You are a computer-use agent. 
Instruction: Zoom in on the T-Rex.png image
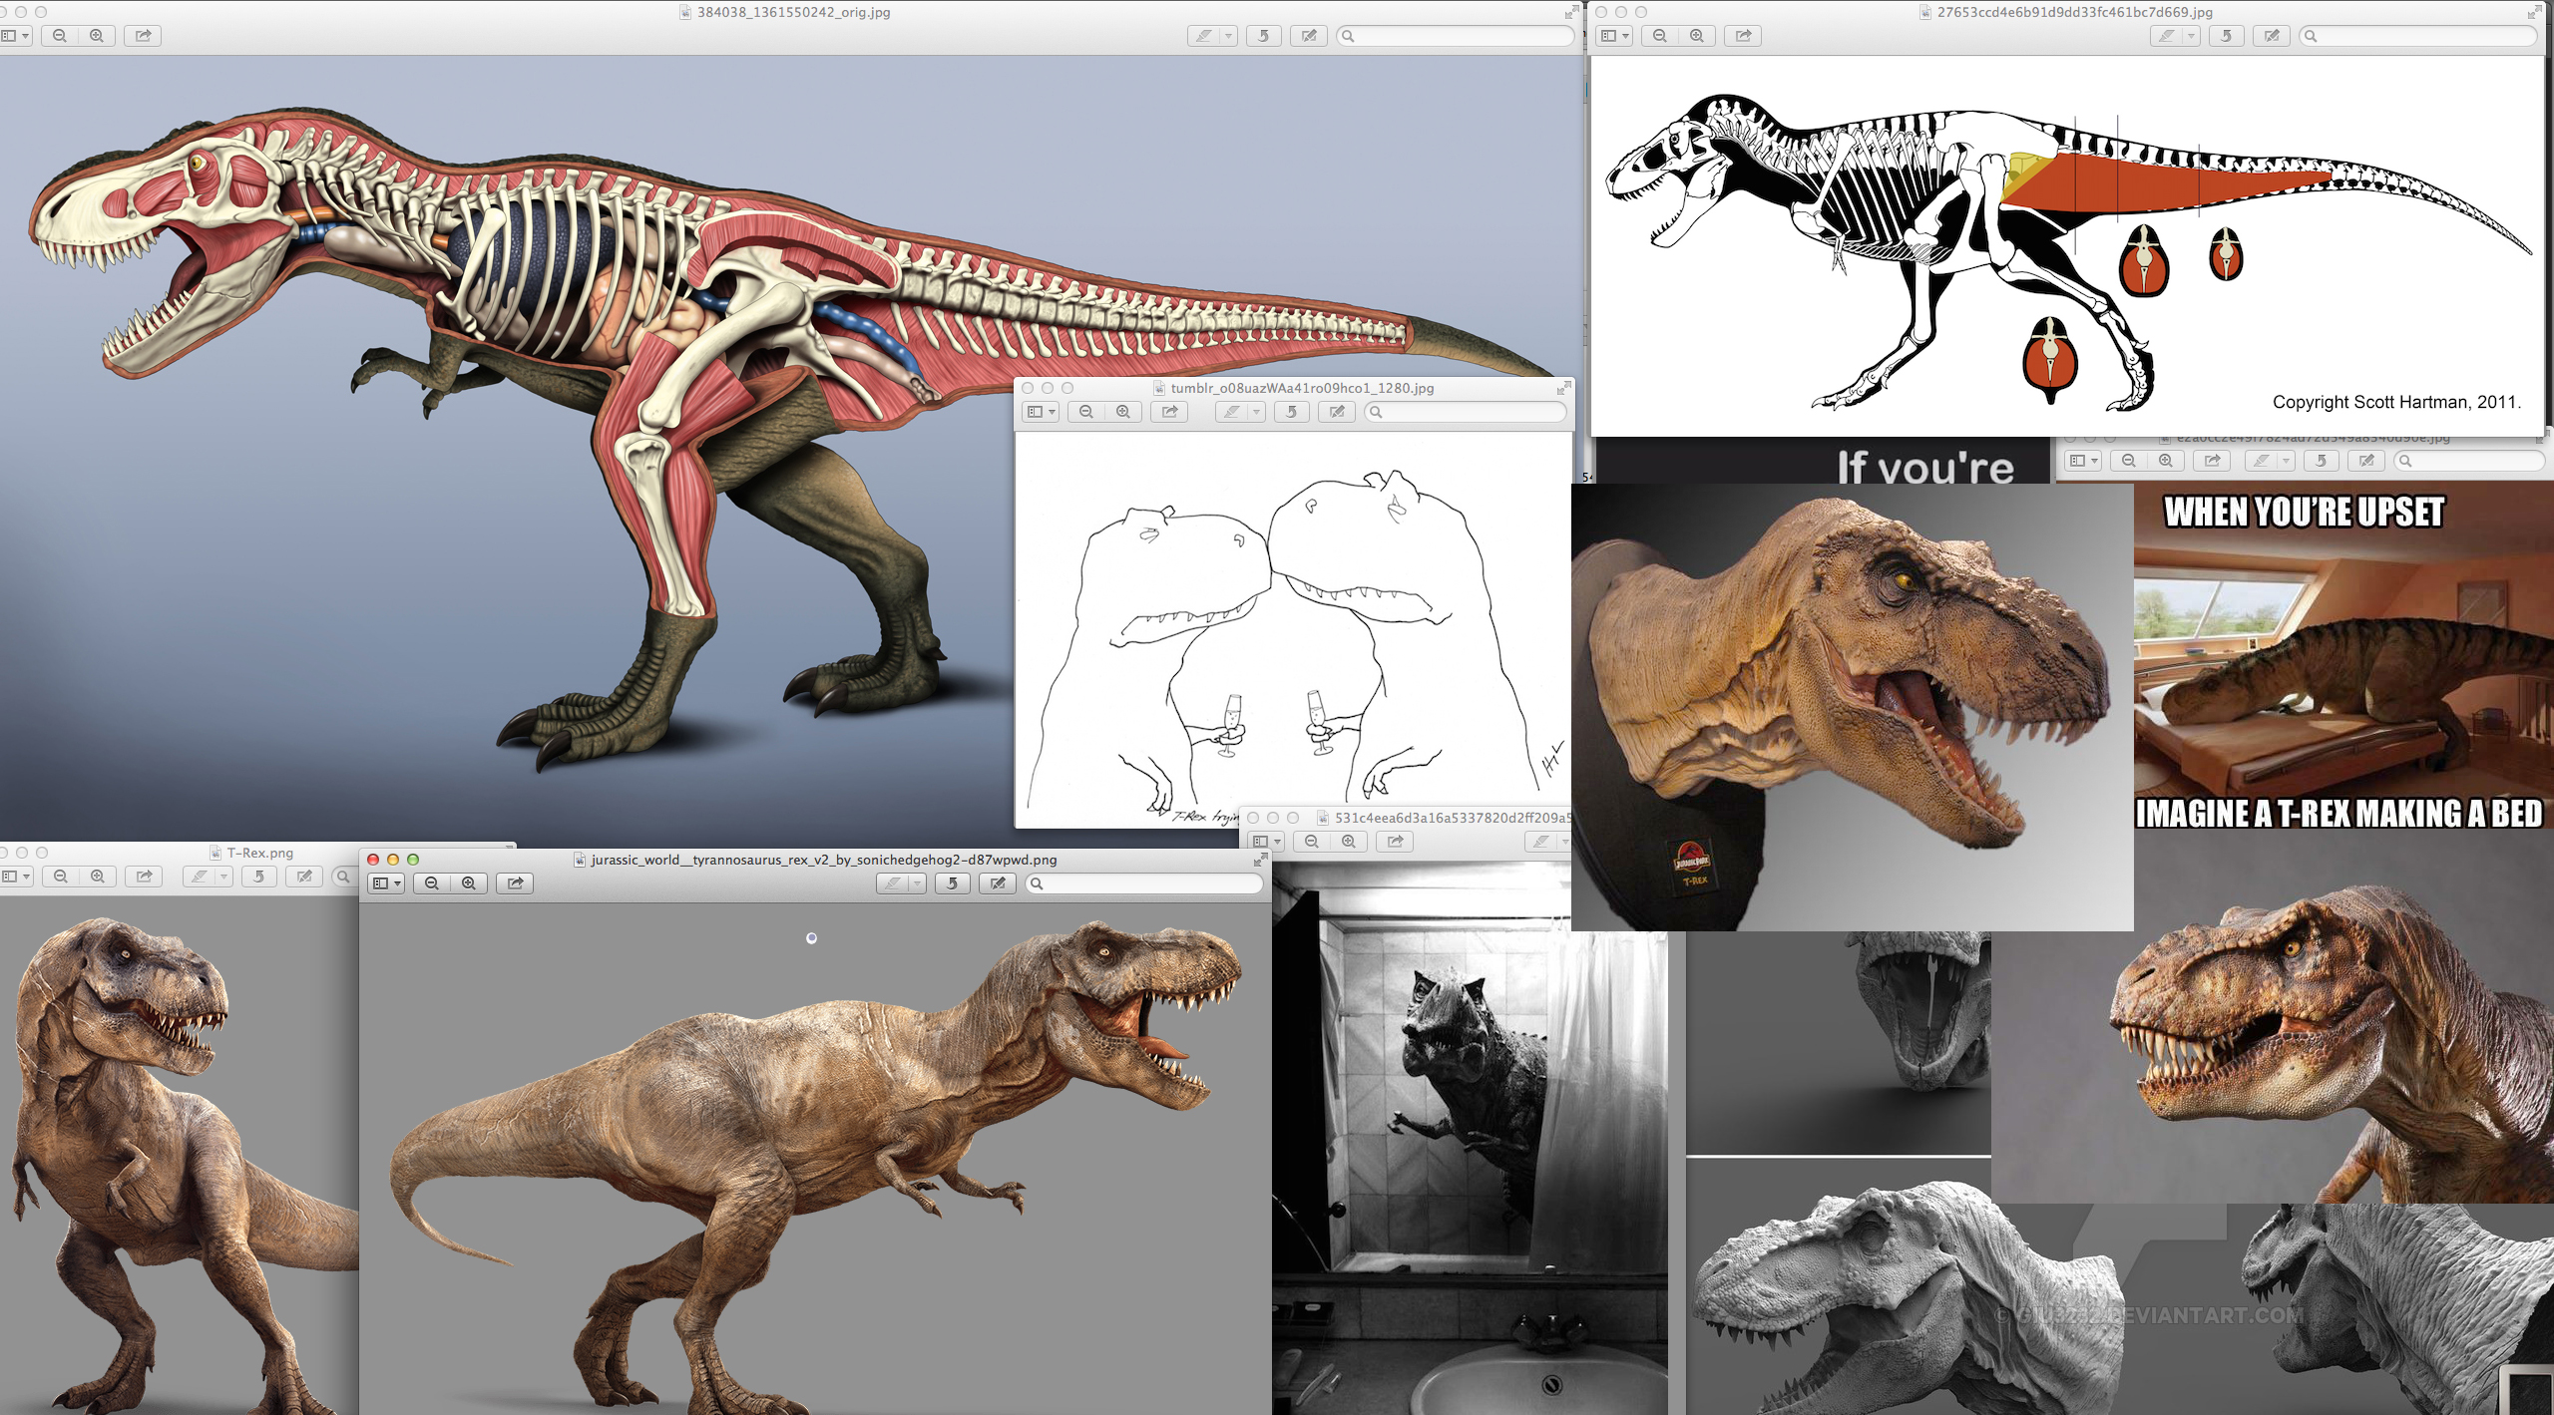98,877
